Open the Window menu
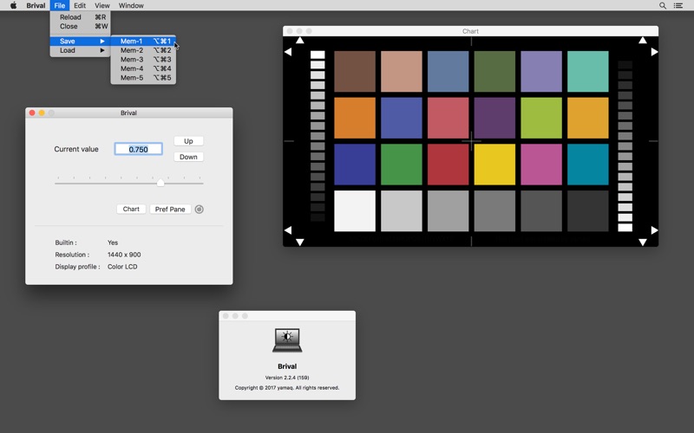The height and width of the screenshot is (433, 694). [x=131, y=5]
